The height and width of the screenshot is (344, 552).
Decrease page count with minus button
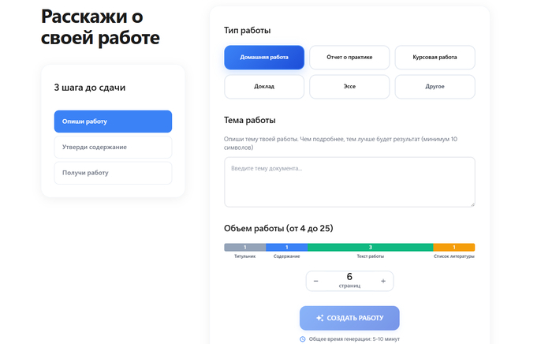(316, 281)
